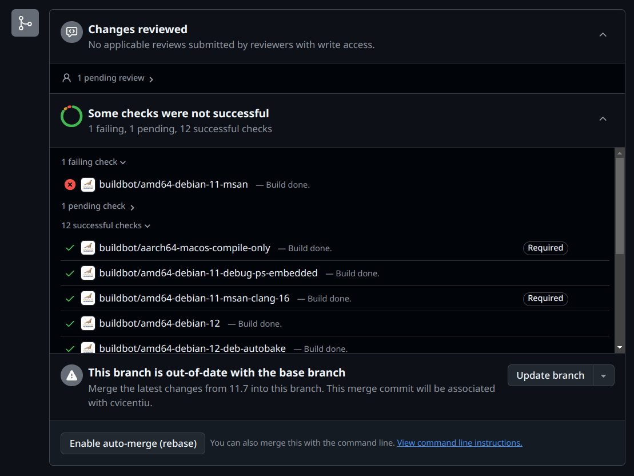The image size is (634, 476).
Task: Click the green checkmark for msan-clang-16 row
Action: 70,298
